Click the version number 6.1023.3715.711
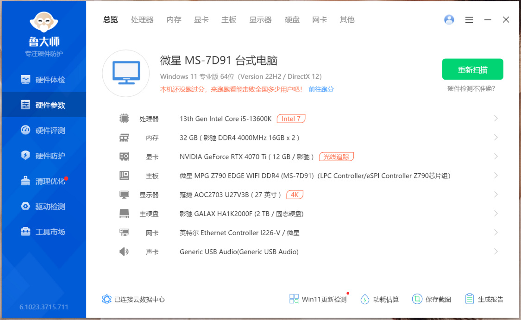The image size is (521, 320). (x=44, y=307)
